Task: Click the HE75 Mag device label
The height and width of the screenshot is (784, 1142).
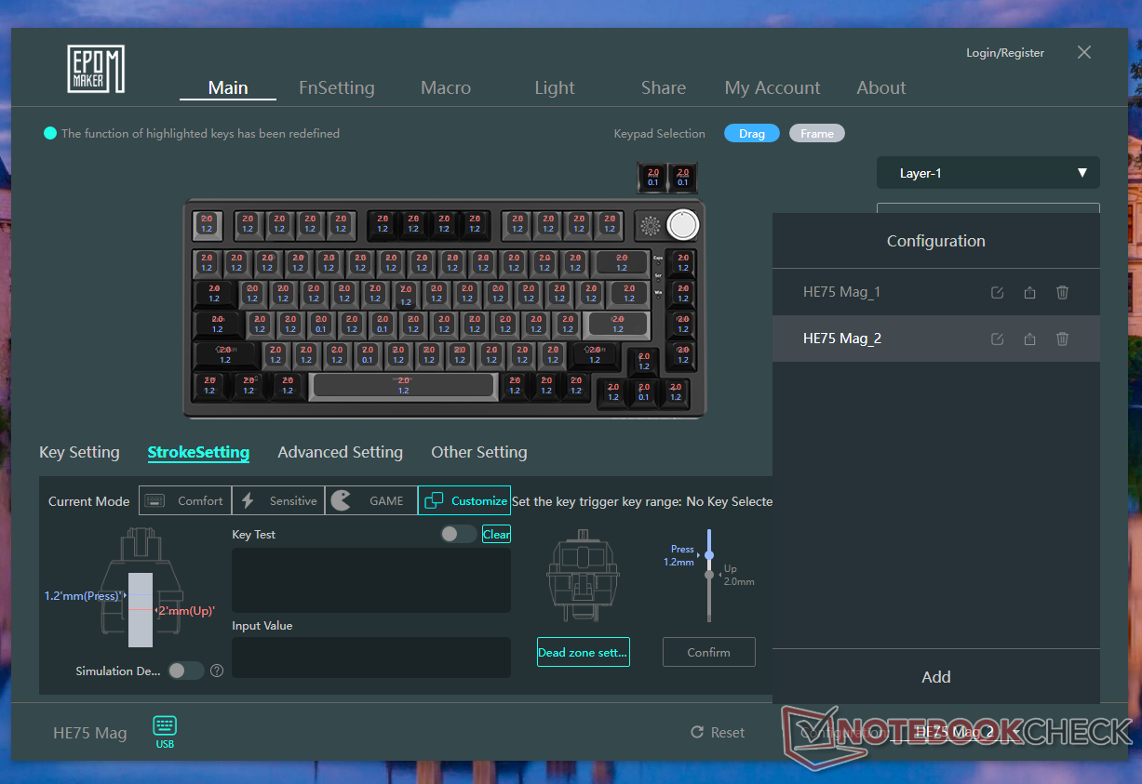Action: click(x=89, y=733)
